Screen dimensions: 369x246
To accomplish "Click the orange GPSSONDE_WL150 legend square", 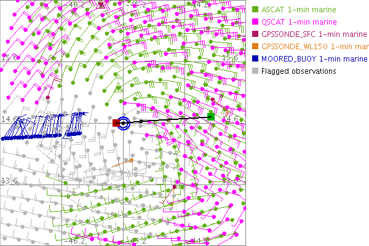I will [255, 47].
